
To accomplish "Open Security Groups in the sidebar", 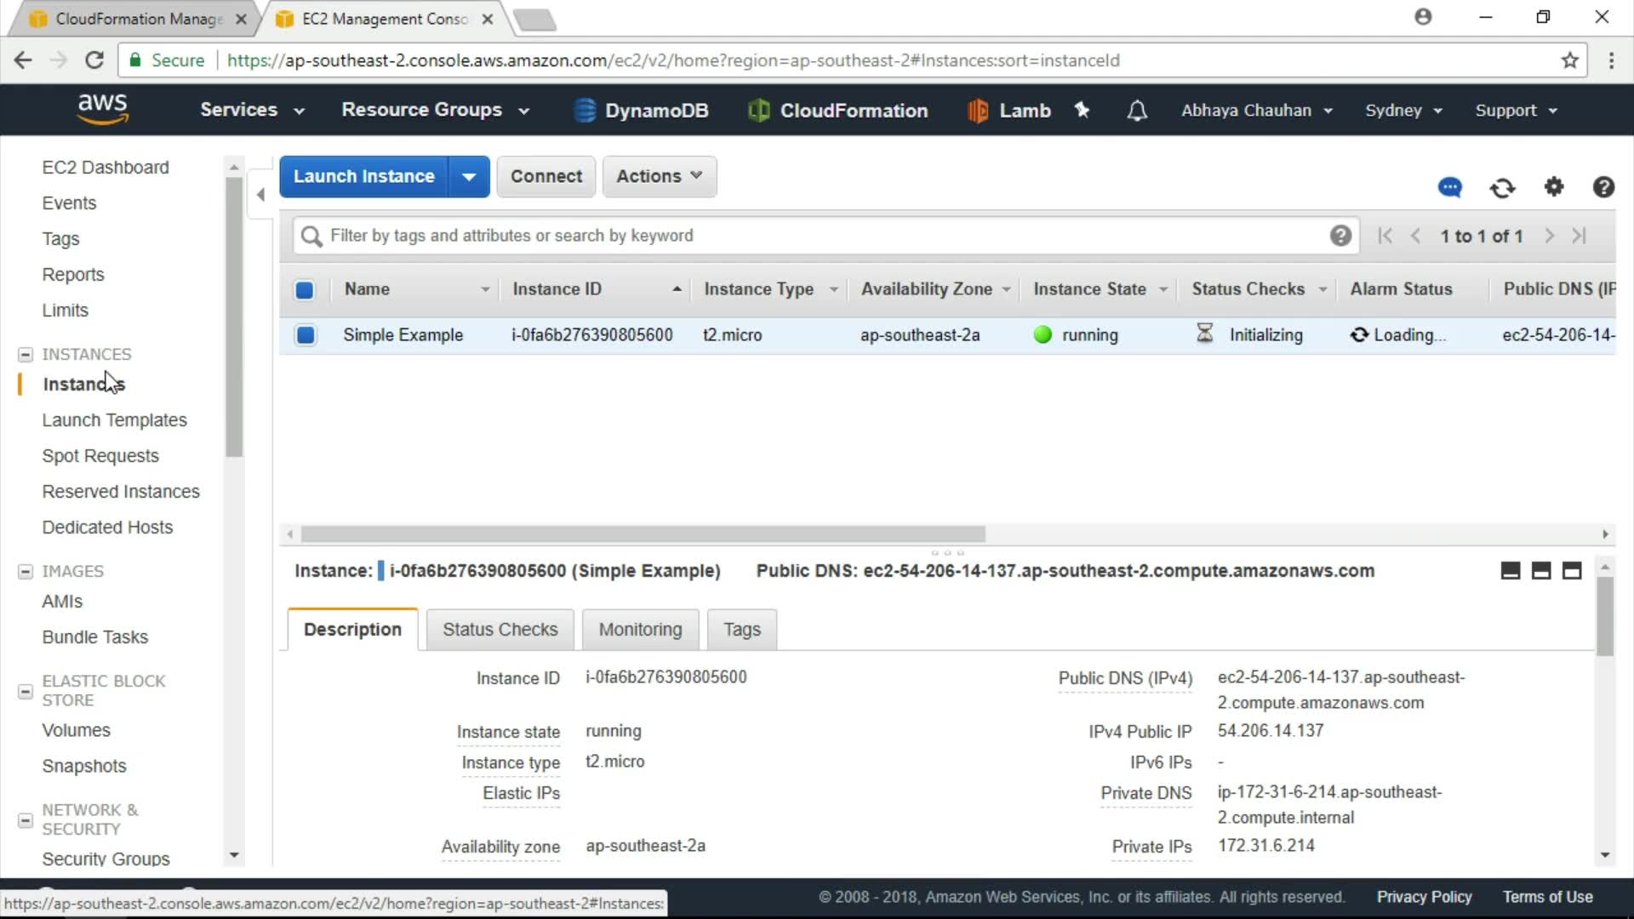I will (x=106, y=859).
